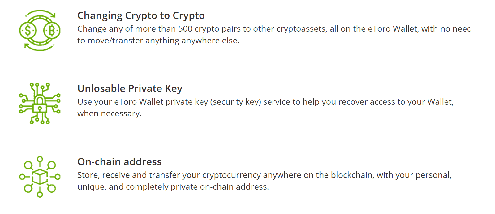Select the "On-chain address" heading
This screenshot has height=214, width=495.
[x=119, y=162]
